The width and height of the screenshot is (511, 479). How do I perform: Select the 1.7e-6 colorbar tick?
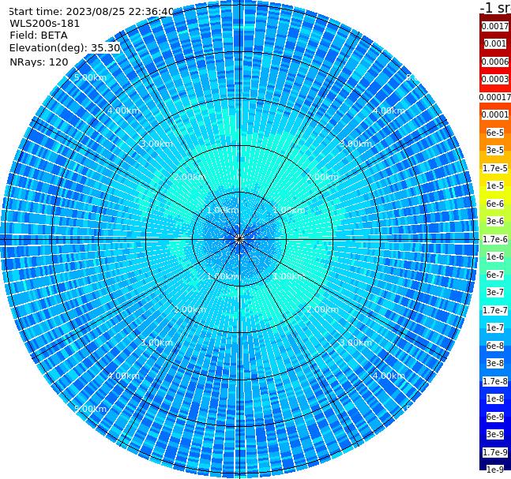coord(495,239)
